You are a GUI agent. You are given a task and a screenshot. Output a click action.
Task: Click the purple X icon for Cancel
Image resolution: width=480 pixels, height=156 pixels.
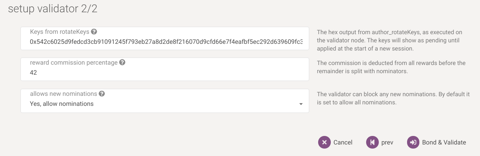pos(324,142)
